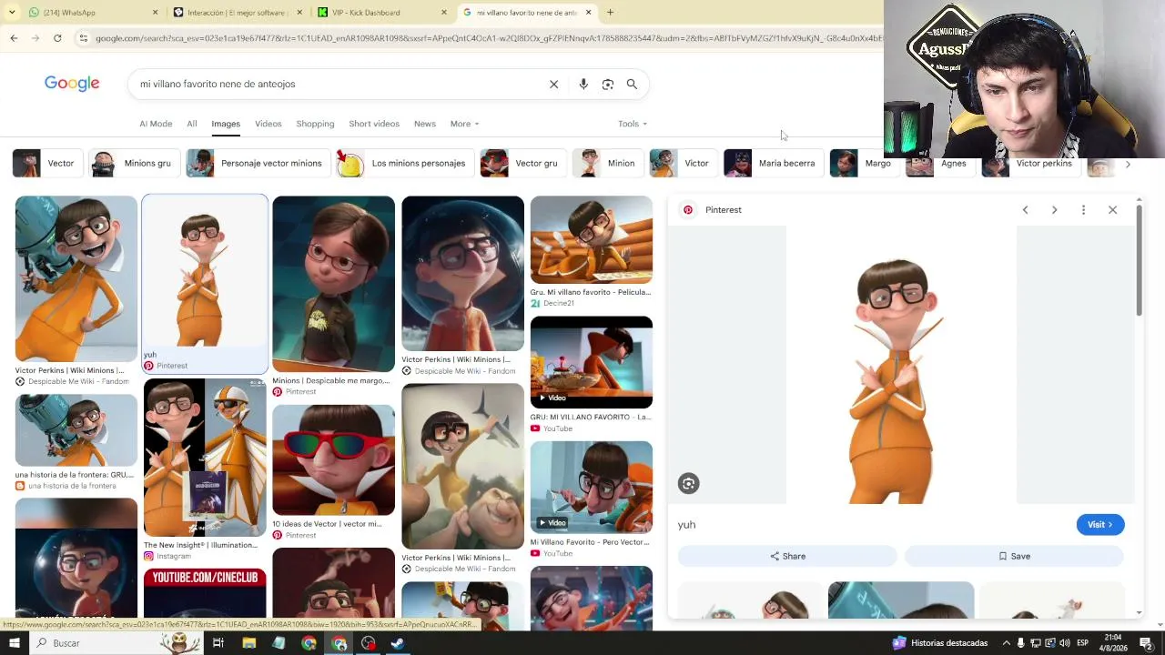Viewport: 1165px width, 655px height.
Task: Click the Pinterest source icon in preview header
Action: point(688,210)
